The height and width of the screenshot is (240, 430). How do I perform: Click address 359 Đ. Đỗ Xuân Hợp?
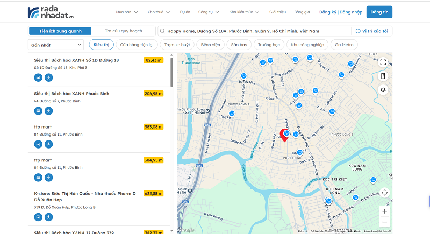click(x=64, y=207)
